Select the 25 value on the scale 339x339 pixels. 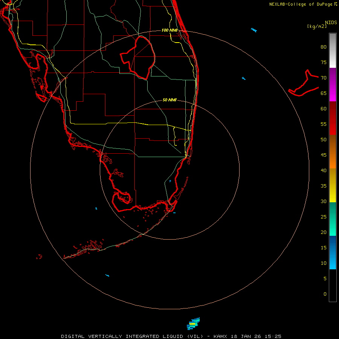(324, 217)
